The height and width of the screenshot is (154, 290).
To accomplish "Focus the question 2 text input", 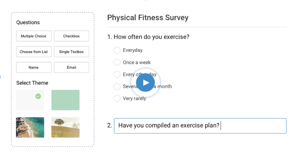I will tap(200, 126).
